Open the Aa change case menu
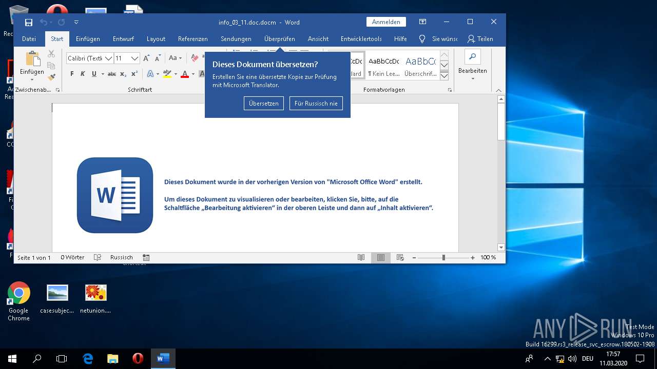The width and height of the screenshot is (657, 369). 175,58
